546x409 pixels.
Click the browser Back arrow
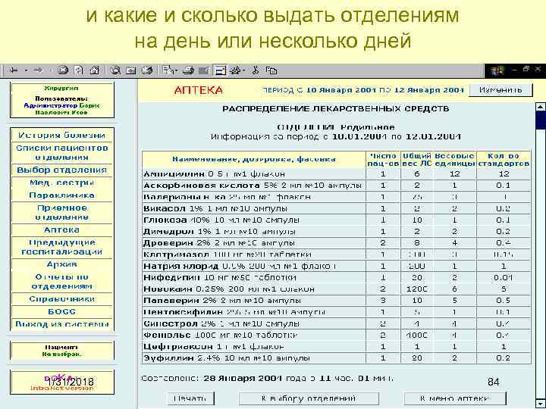tap(14, 70)
